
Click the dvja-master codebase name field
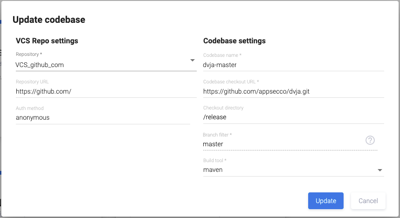[293, 65]
